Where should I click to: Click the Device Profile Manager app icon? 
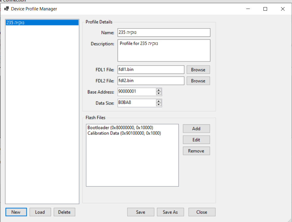click(x=6, y=9)
